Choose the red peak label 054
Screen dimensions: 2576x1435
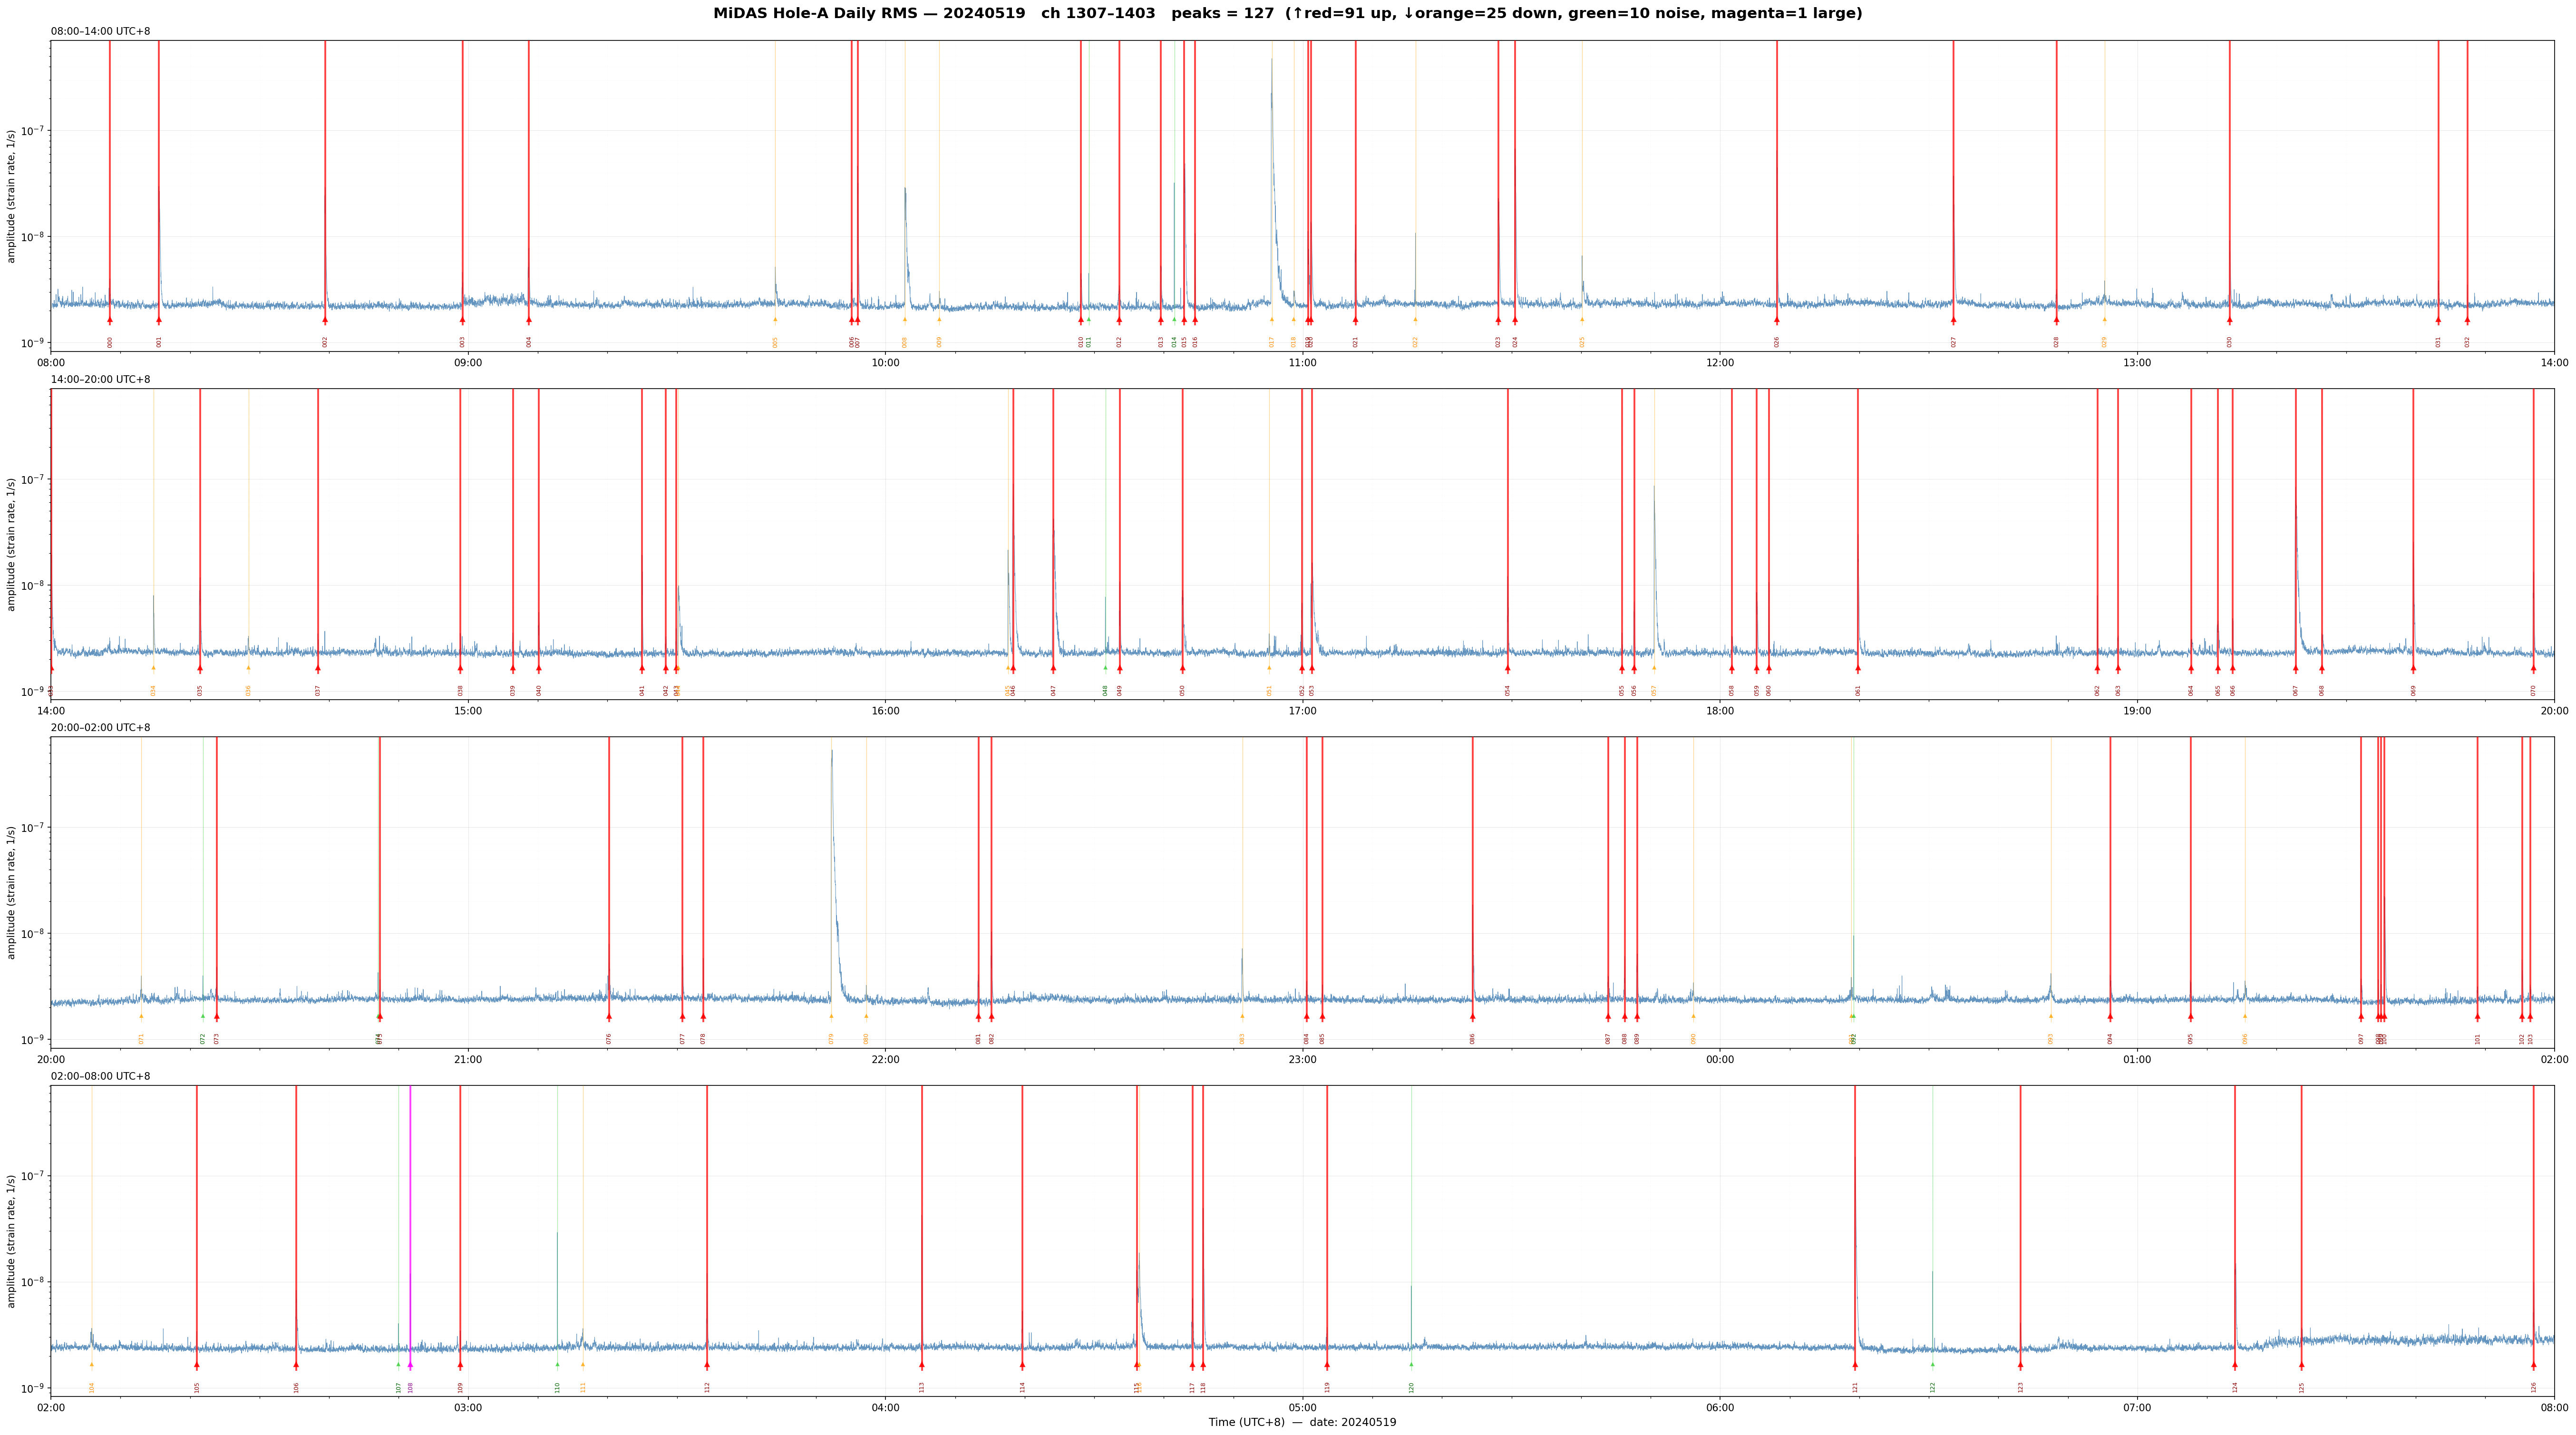(x=1508, y=690)
